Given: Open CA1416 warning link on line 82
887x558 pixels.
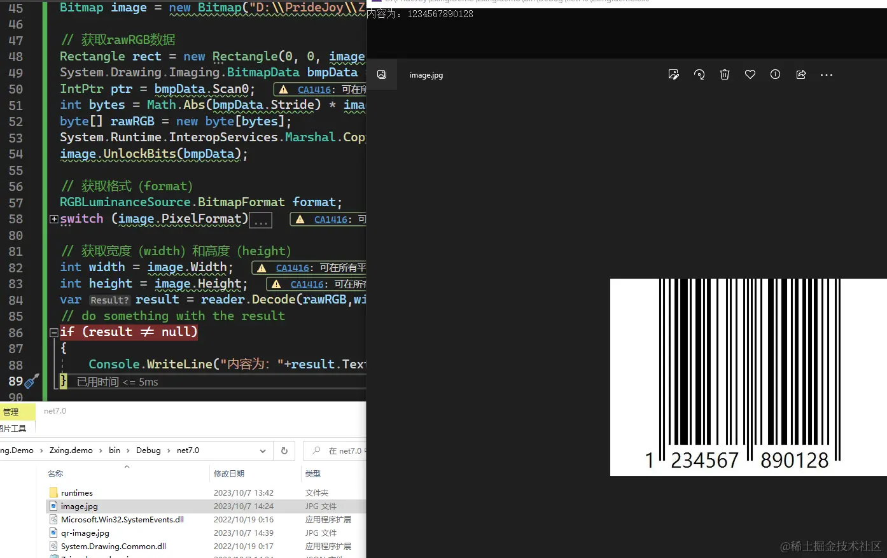Looking at the screenshot, I should click(x=293, y=268).
